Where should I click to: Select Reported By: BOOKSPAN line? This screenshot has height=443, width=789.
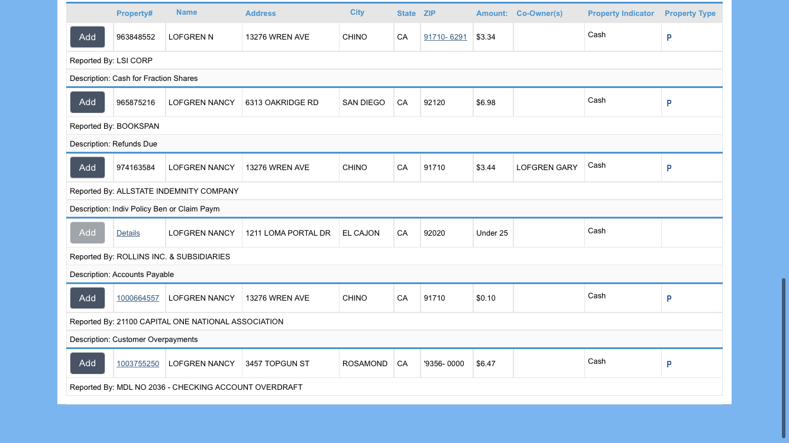click(x=394, y=126)
